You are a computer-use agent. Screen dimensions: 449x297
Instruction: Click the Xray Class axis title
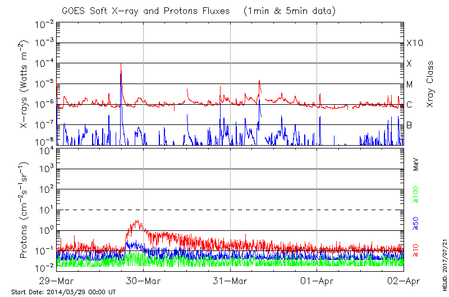430,84
